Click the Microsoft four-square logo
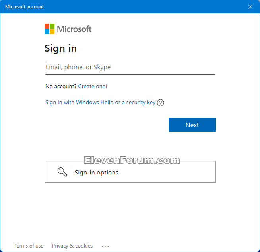 click(49, 29)
